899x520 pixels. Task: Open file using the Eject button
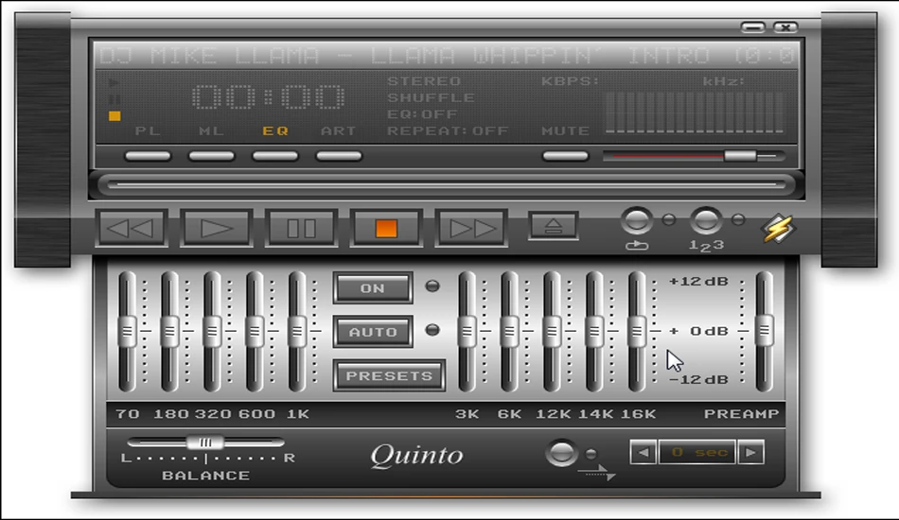coord(553,226)
